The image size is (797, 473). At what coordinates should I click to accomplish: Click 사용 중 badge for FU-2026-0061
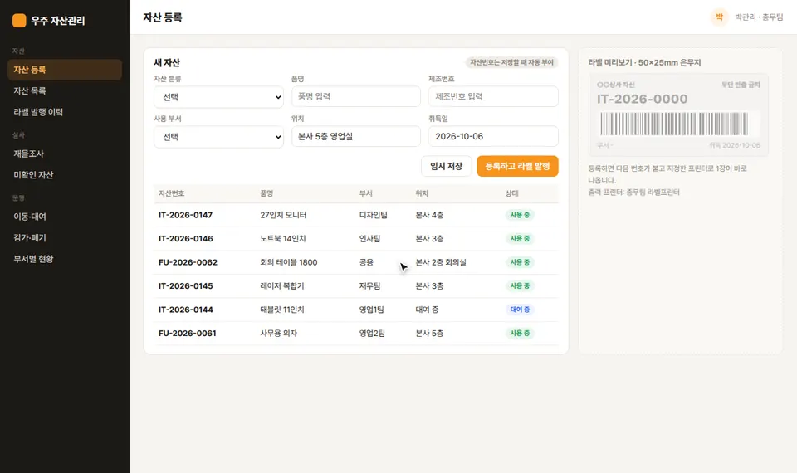[520, 334]
